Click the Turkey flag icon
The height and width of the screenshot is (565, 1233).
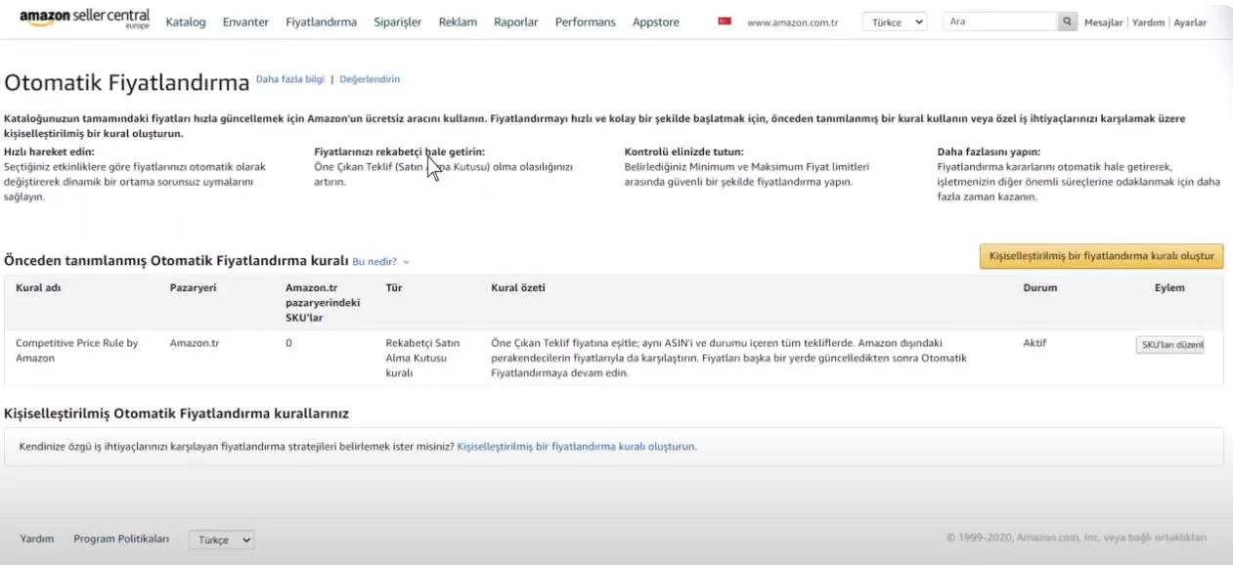[725, 21]
